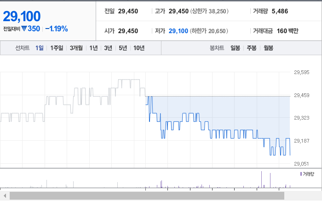
Task: Show the 3개월 line chart
Action: click(76, 48)
